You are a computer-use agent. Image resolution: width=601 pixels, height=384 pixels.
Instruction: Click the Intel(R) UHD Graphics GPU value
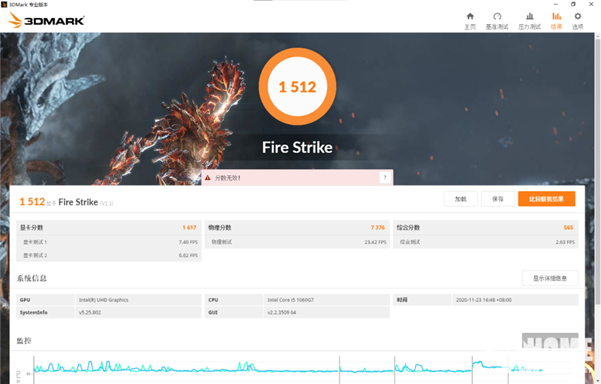tap(104, 300)
